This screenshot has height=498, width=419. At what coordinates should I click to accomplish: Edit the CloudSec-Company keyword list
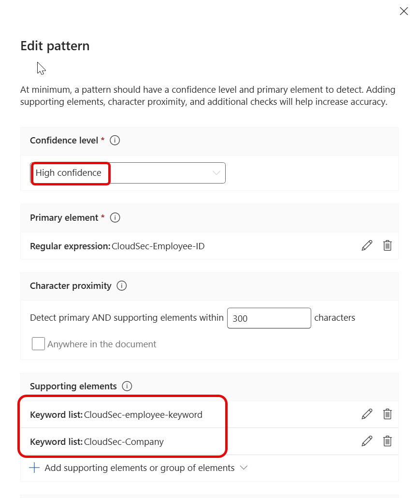point(367,441)
